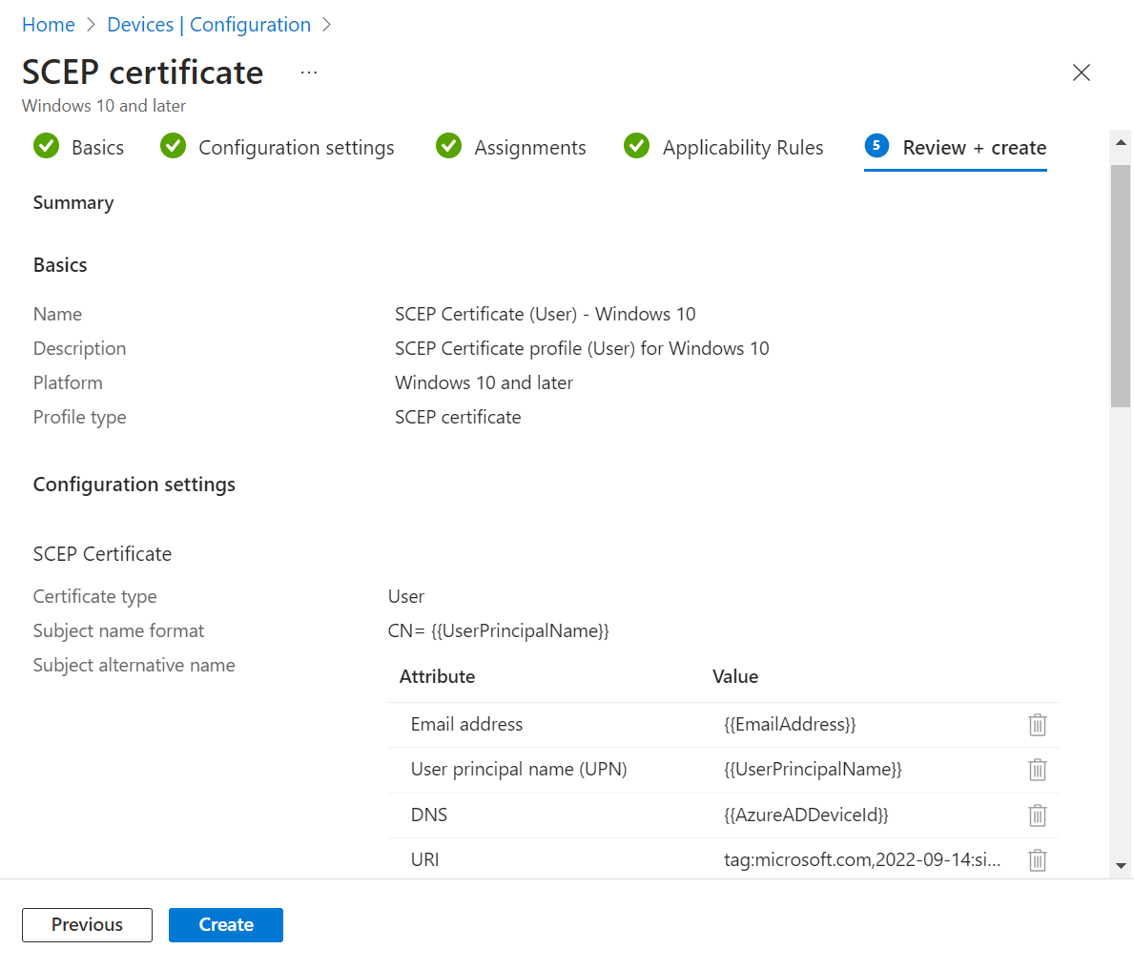Click the truncated tag:microsoft.com URI value
This screenshot has height=970, width=1134.
tap(862, 859)
